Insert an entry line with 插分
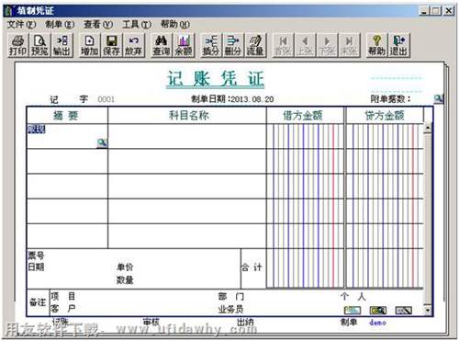 (x=211, y=45)
